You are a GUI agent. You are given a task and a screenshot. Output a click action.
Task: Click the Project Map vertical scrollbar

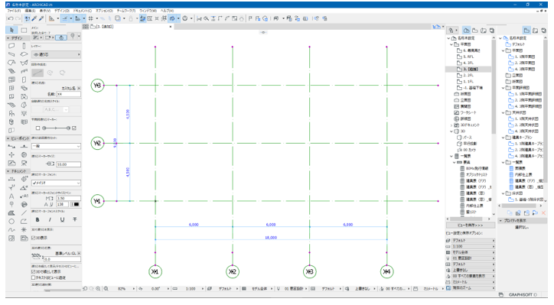(x=494, y=88)
